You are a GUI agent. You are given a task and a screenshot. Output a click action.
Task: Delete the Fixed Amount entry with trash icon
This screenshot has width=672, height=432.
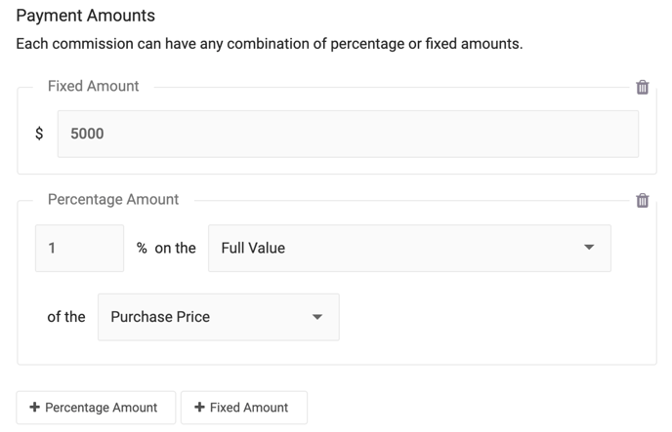[x=642, y=87]
